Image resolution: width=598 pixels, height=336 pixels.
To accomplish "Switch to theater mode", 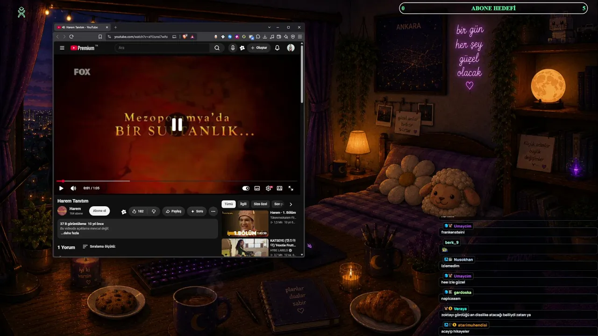I will pos(279,188).
